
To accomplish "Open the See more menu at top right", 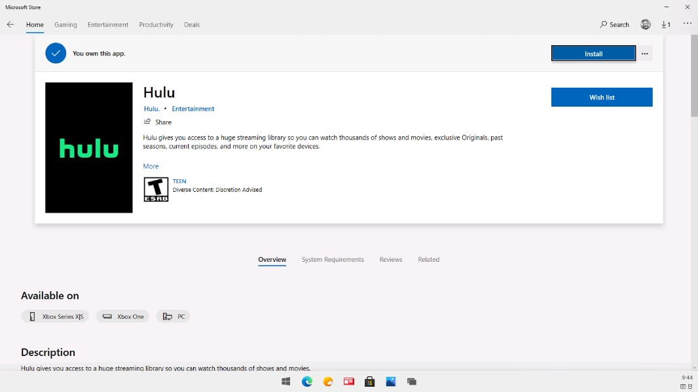I will [x=687, y=24].
